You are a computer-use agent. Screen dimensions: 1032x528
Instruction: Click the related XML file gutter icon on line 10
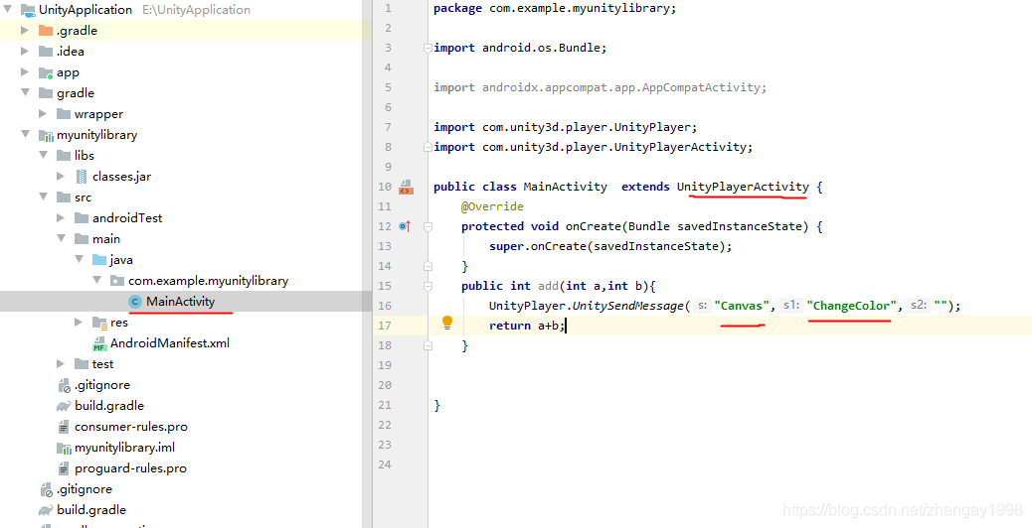coord(406,188)
